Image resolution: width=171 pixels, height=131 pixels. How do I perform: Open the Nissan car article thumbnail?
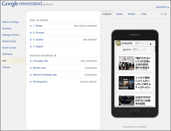(x=126, y=100)
